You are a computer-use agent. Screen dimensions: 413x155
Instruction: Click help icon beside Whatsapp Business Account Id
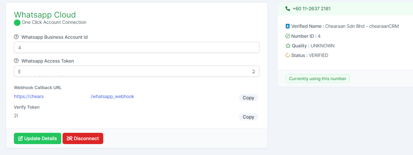tap(16, 37)
